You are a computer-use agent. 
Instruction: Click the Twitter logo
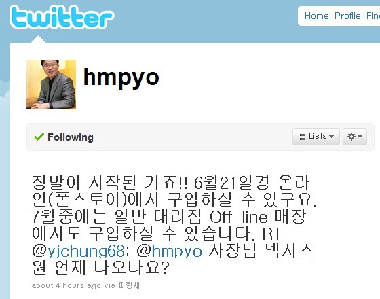(62, 17)
